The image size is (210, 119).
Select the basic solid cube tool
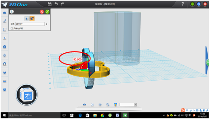point(5,47)
